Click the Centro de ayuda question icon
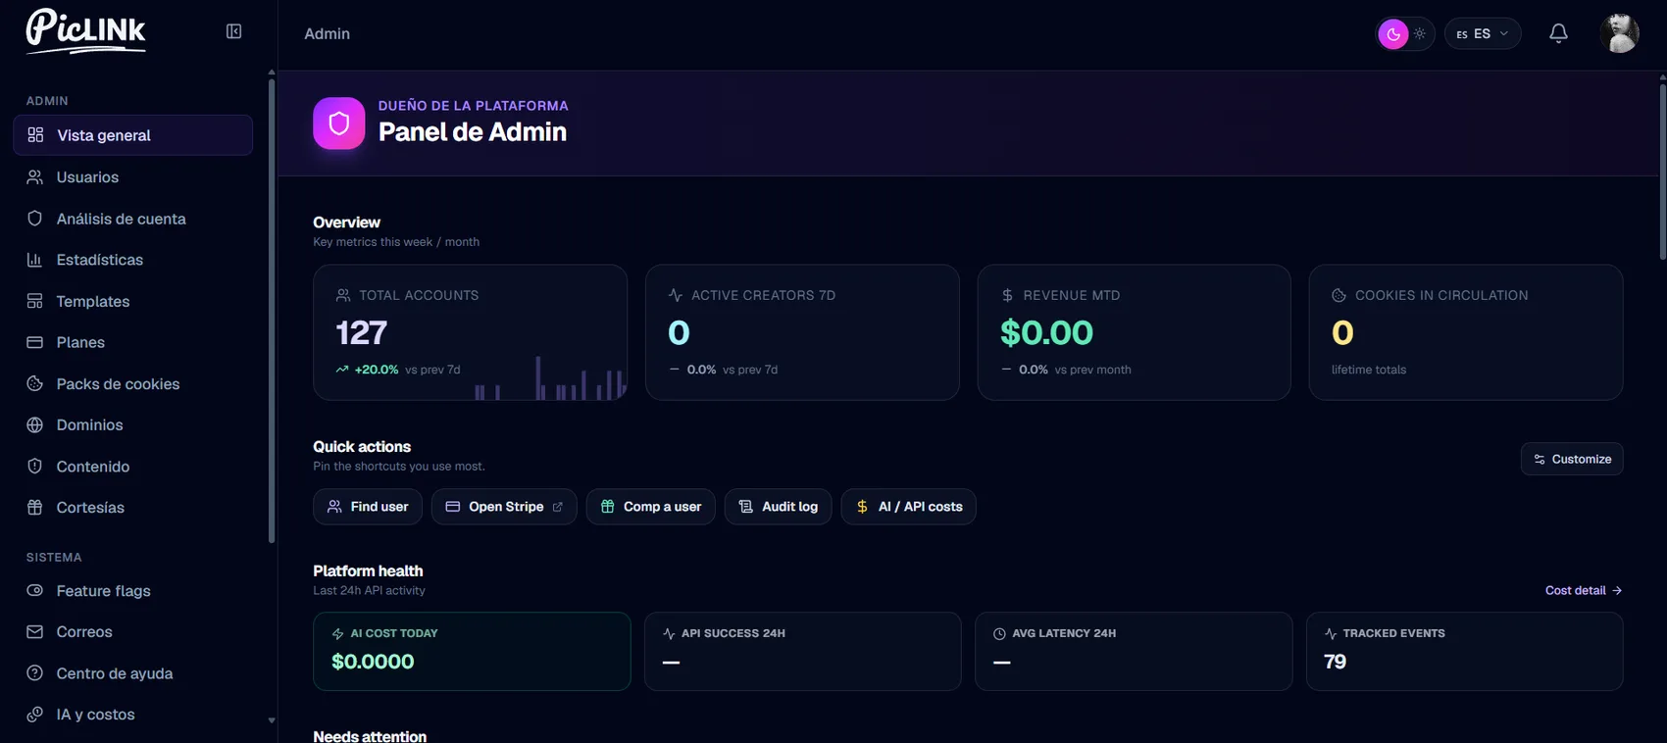Screen dimensions: 1667x743 click(35, 673)
